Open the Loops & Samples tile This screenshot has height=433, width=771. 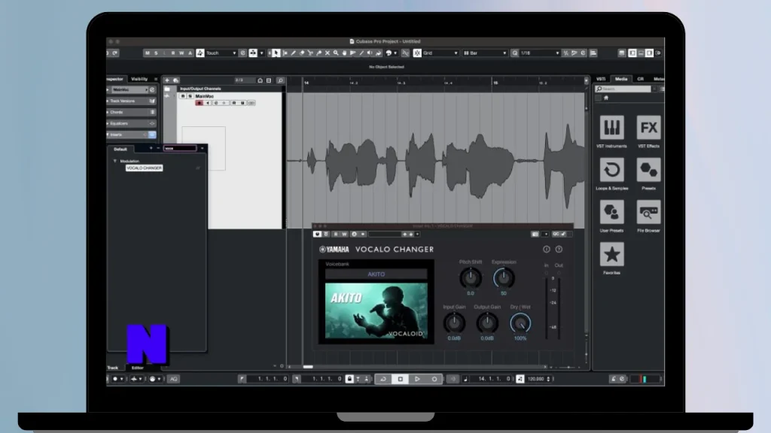(611, 170)
